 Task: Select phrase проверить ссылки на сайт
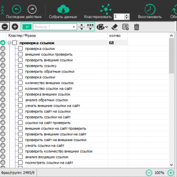pyautogui.click(x=48, y=117)
